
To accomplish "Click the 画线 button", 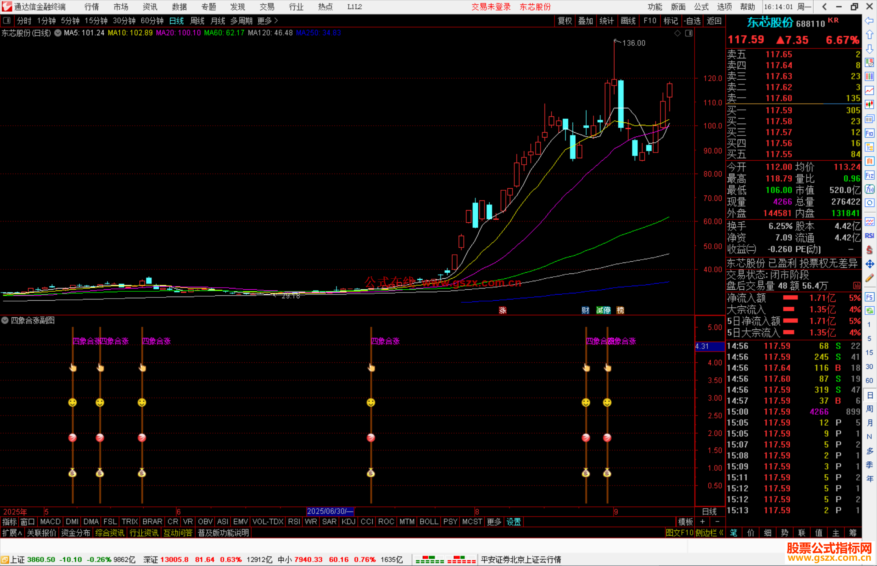I will coord(628,21).
